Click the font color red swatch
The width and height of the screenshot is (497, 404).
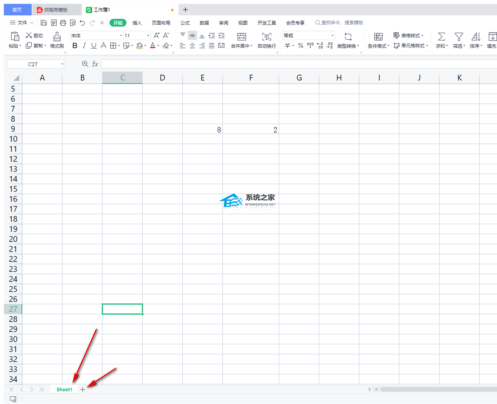tap(153, 46)
